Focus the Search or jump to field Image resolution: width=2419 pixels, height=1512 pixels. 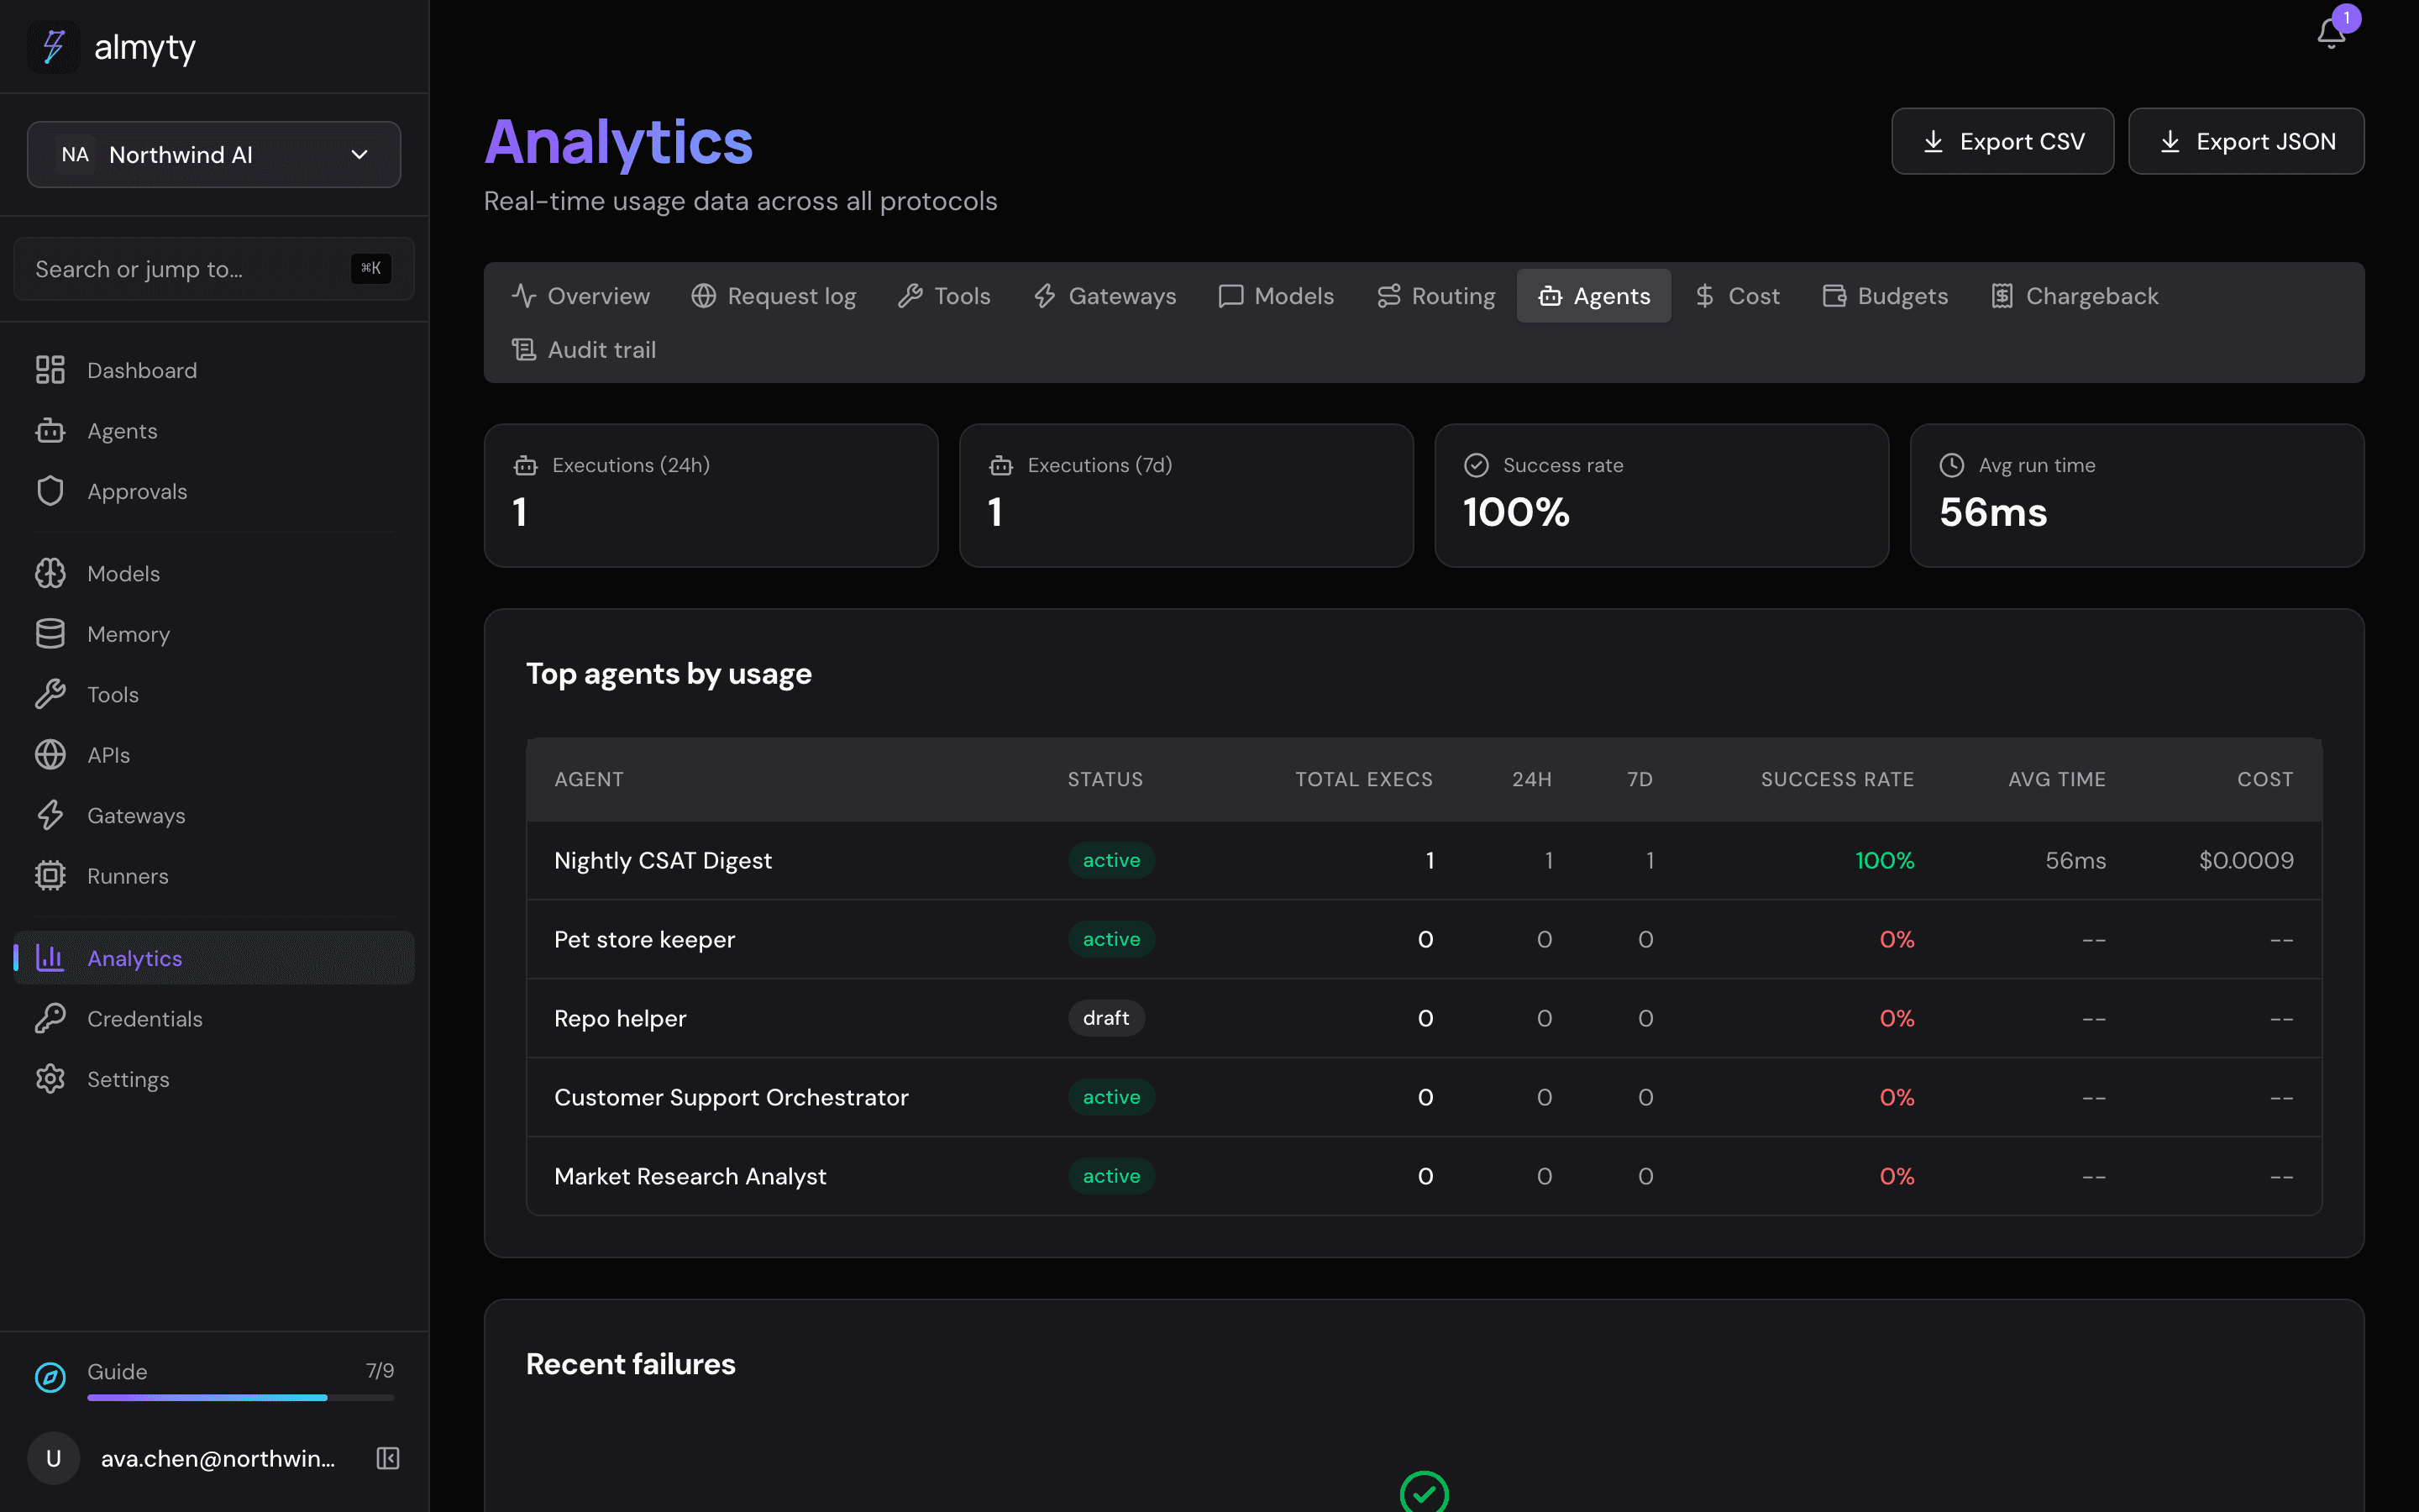[214, 269]
